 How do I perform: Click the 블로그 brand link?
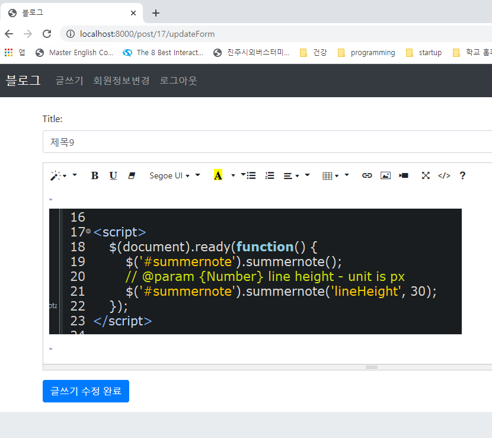(x=23, y=81)
